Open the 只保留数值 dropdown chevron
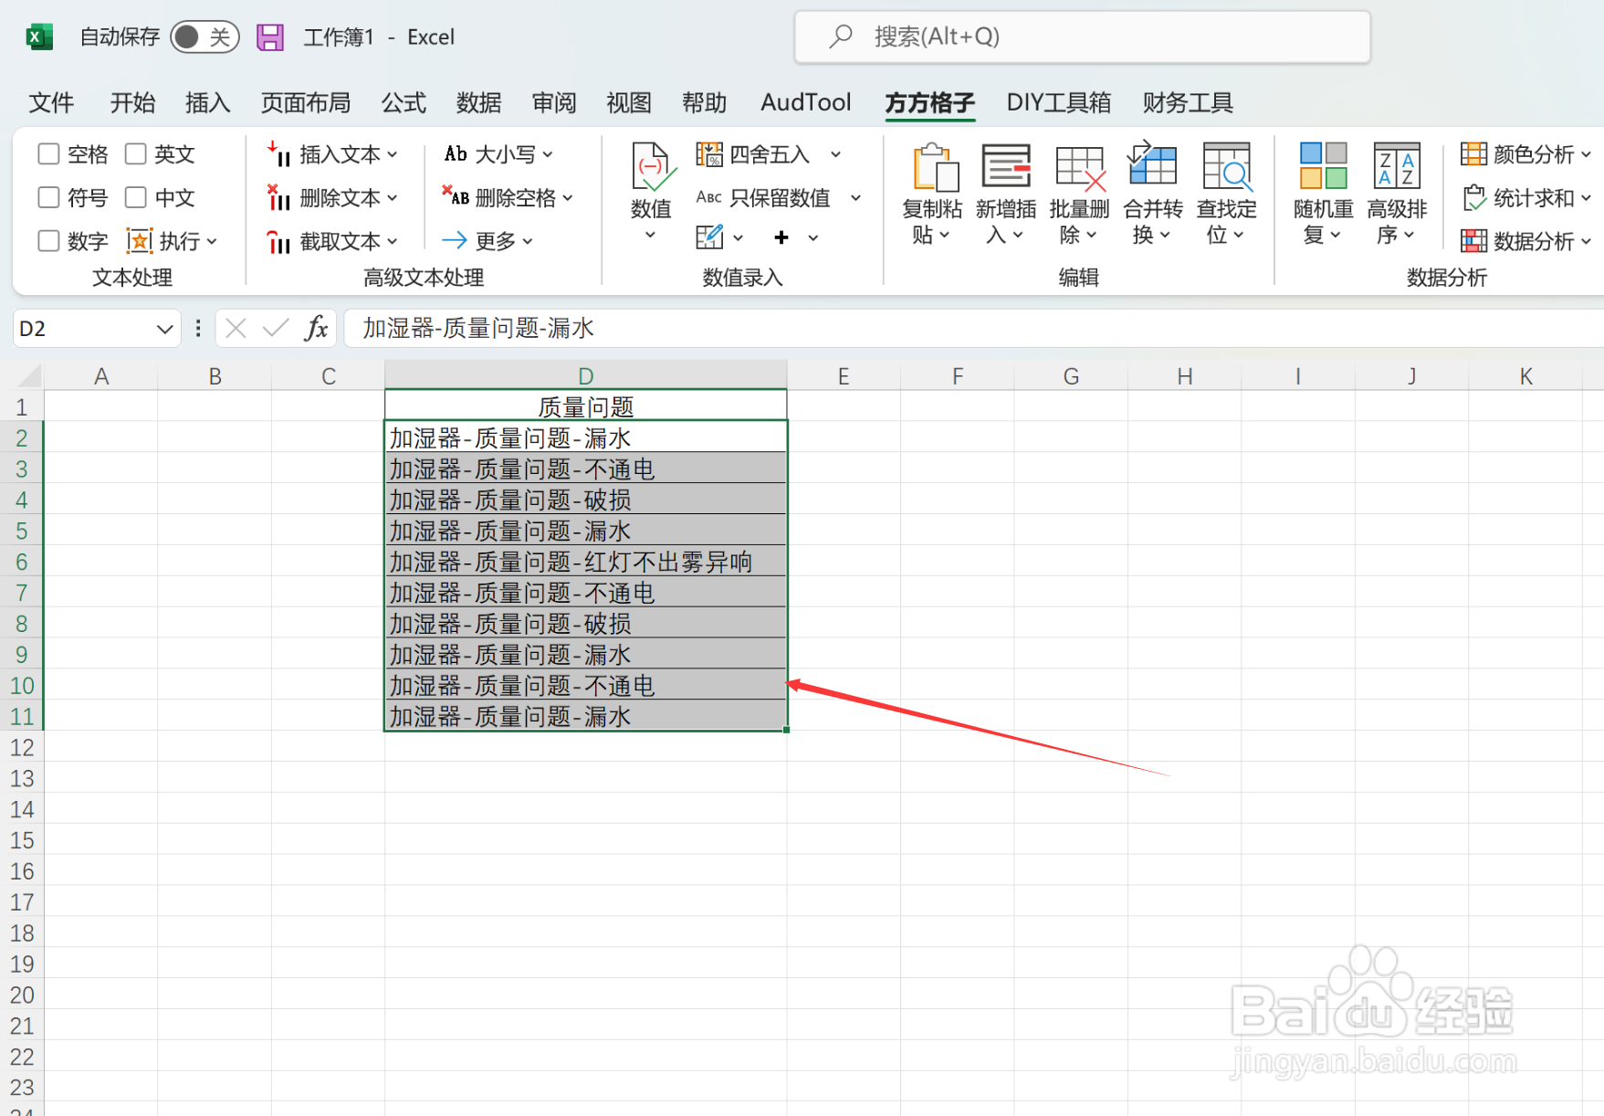This screenshot has width=1604, height=1116. (856, 197)
